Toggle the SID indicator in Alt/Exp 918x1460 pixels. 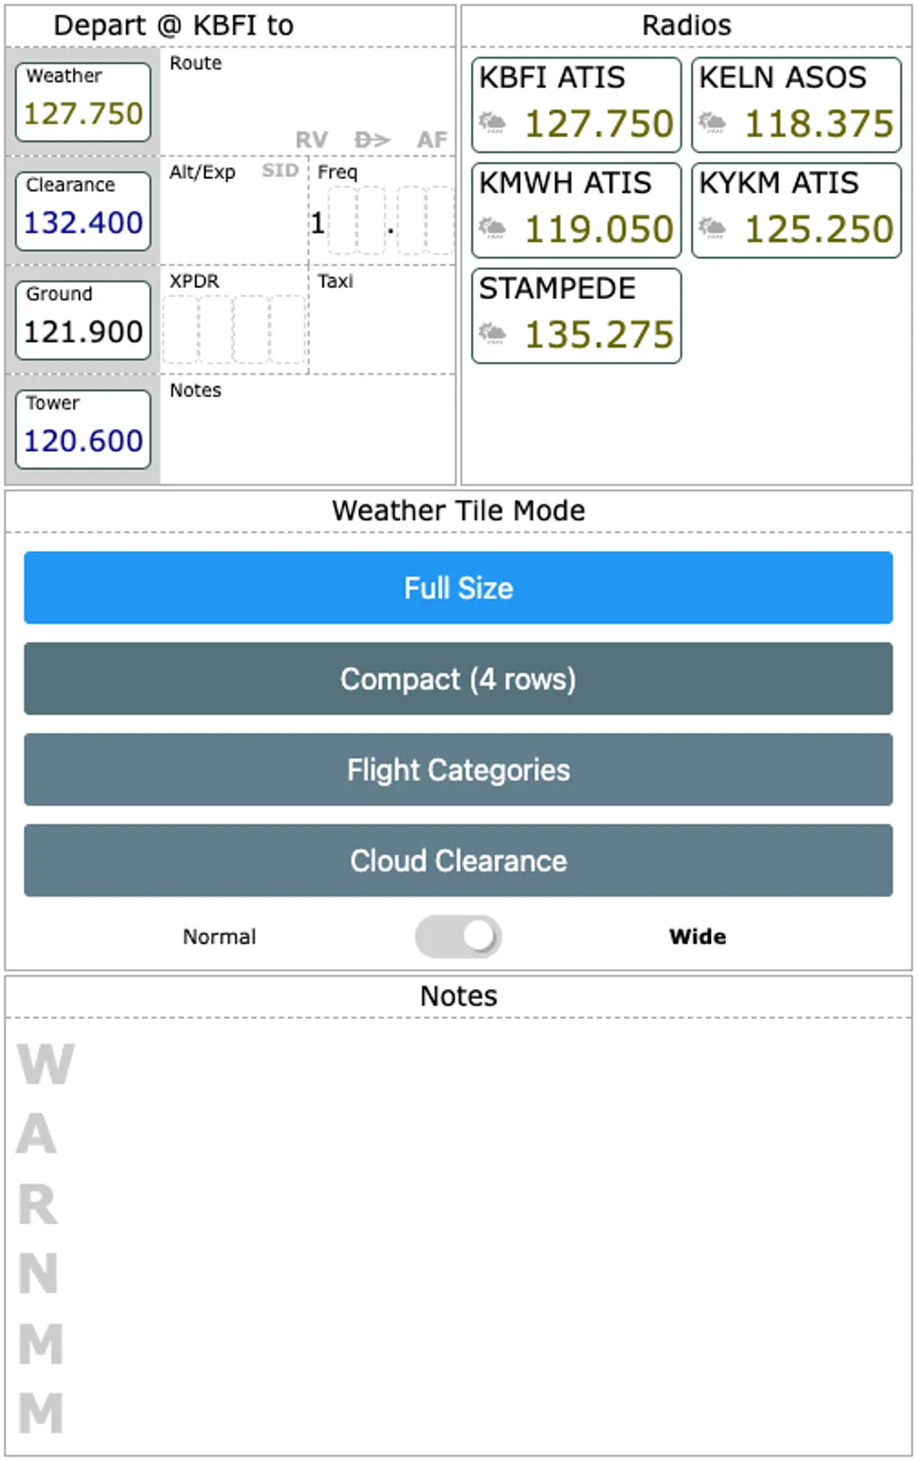[280, 170]
